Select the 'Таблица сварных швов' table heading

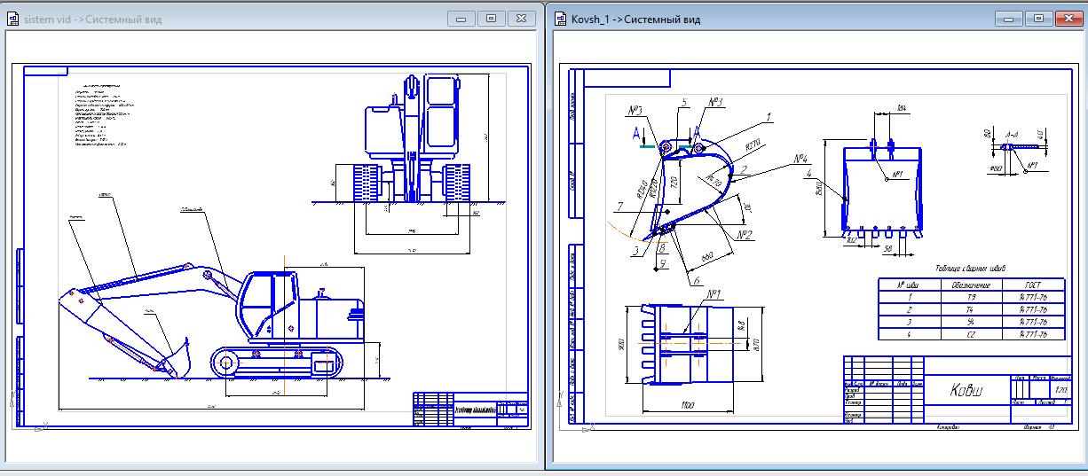pos(970,268)
